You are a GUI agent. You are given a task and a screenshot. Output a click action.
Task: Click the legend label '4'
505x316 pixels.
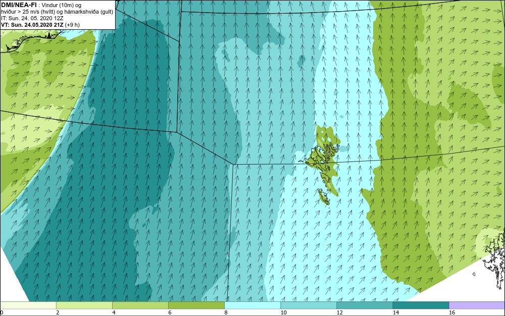(114, 312)
